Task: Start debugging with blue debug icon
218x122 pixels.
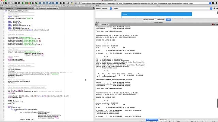Action: [40, 3]
